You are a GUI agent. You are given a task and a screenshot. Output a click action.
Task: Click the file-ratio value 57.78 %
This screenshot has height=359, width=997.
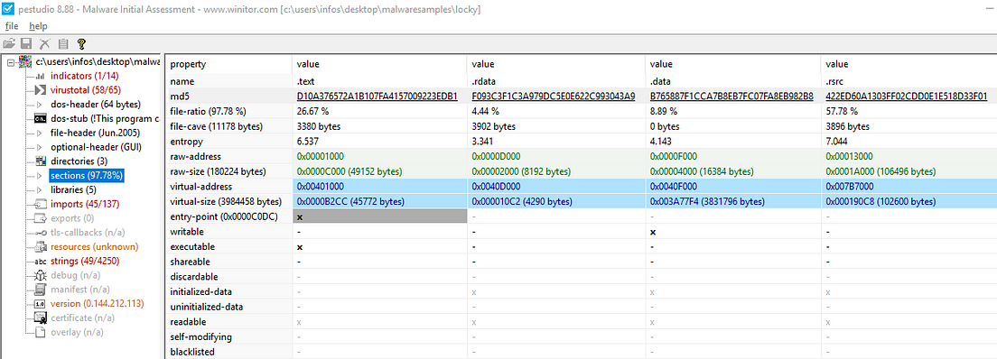[x=842, y=111]
